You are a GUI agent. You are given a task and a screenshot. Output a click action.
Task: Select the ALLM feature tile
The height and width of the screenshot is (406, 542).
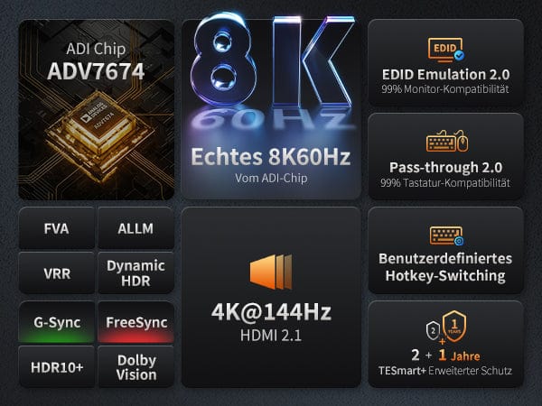(135, 228)
